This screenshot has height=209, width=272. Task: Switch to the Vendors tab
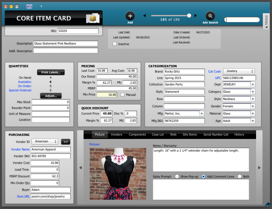click(116, 134)
